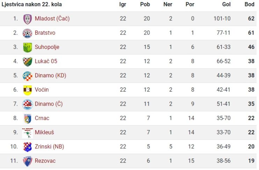This screenshot has height=170, width=259.
Task: Click the Gol column header
Action: click(x=226, y=4)
